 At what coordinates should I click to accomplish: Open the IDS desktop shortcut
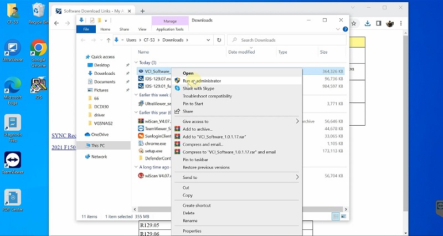[x=38, y=88]
